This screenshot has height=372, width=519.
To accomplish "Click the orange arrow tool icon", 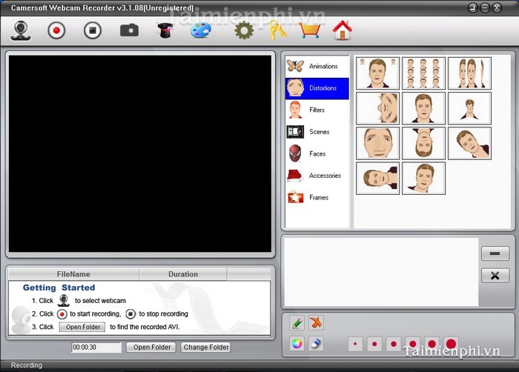I will [x=316, y=322].
